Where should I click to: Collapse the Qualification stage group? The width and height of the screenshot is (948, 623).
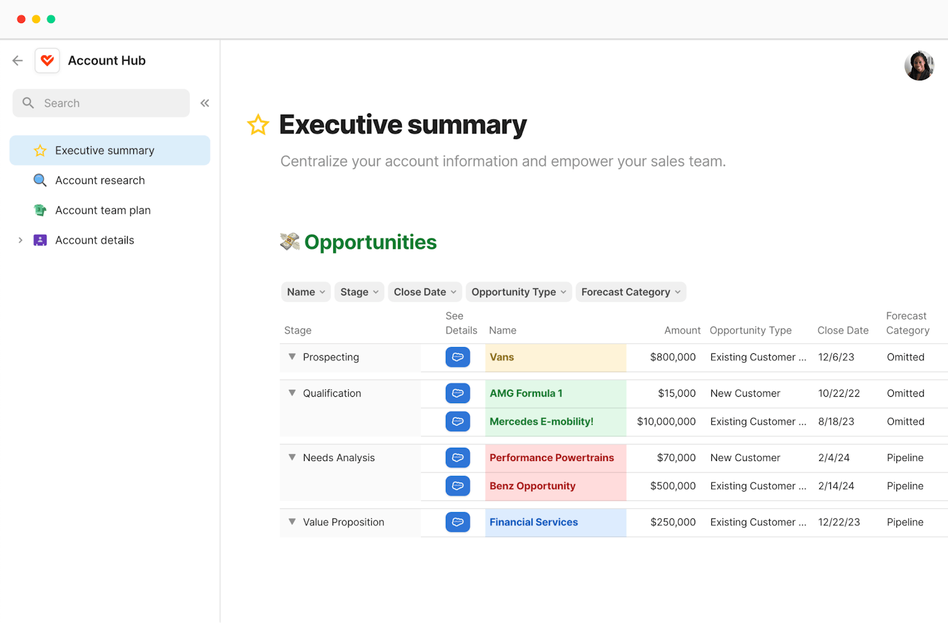292,393
